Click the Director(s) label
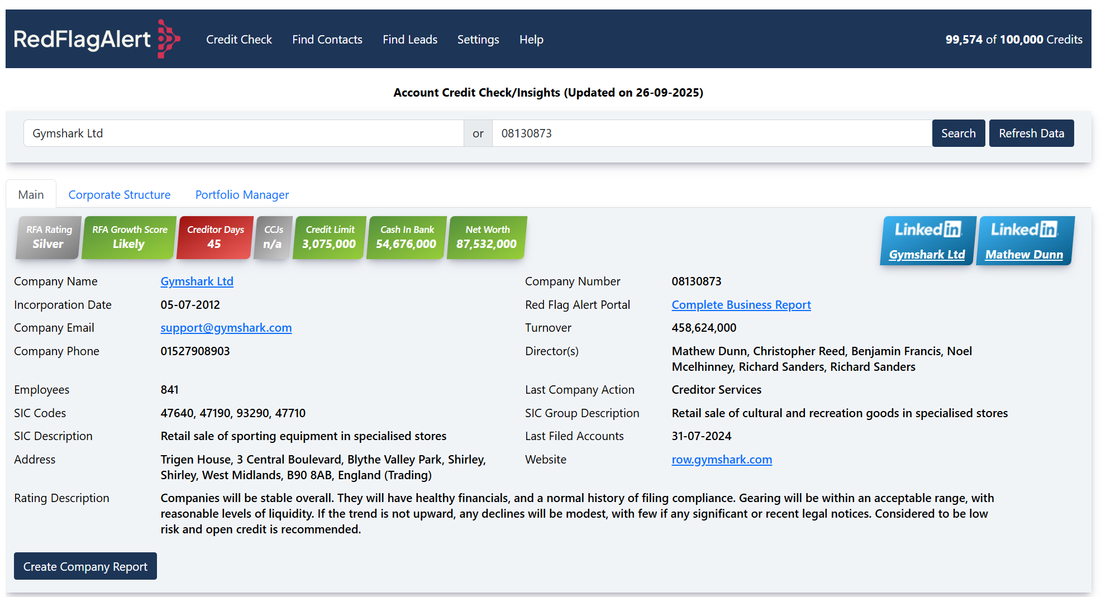Image resolution: width=1101 pixels, height=597 pixels. pos(552,351)
